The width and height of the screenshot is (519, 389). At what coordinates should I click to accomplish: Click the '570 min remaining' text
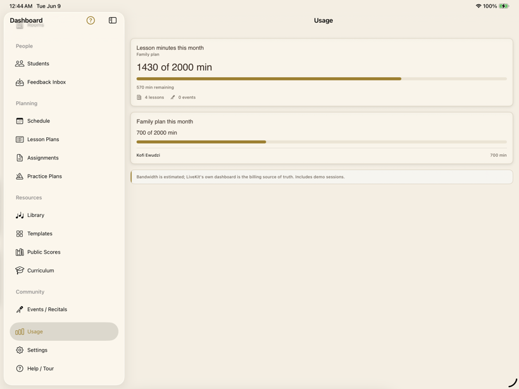tap(155, 87)
